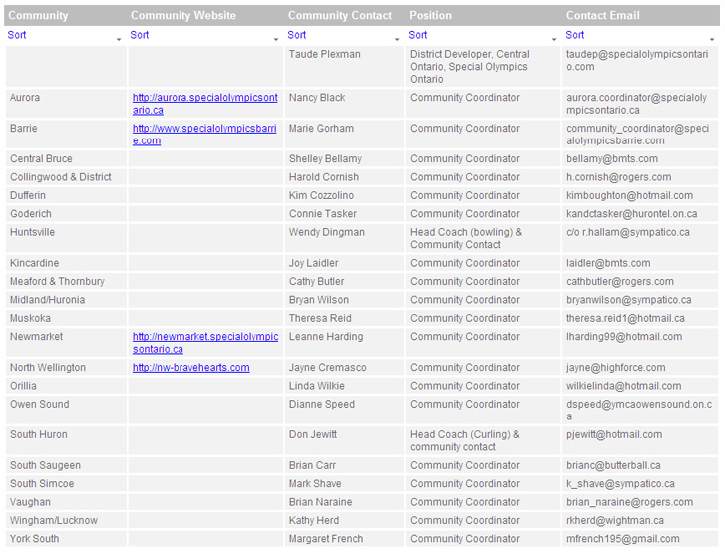Open the Community Website column Sort dropdown arrow
Viewport: 725px width, 554px height.
click(x=276, y=39)
